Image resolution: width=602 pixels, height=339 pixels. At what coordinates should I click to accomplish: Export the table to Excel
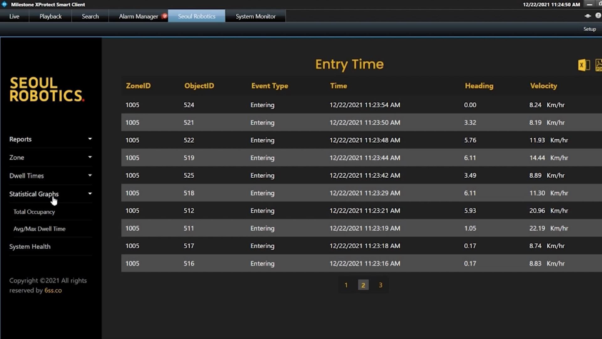click(x=584, y=65)
